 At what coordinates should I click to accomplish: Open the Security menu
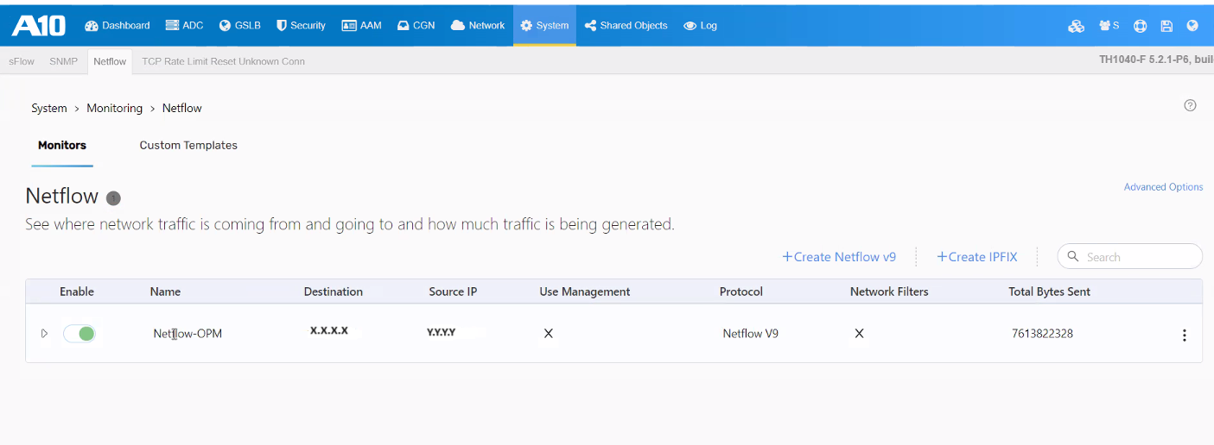click(301, 26)
